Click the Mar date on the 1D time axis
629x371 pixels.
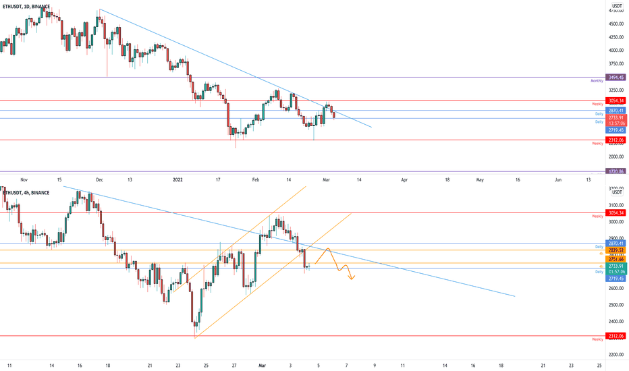tap(326, 180)
